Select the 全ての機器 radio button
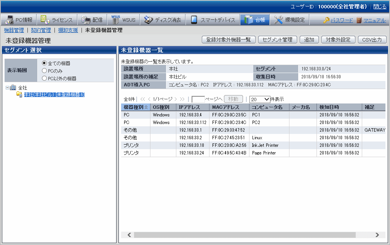This screenshot has width=390, height=245. tap(45, 63)
